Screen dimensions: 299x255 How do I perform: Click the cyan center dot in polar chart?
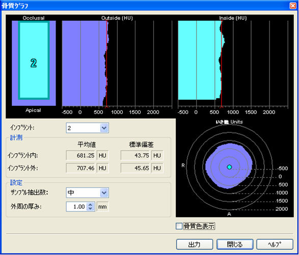[229, 167]
